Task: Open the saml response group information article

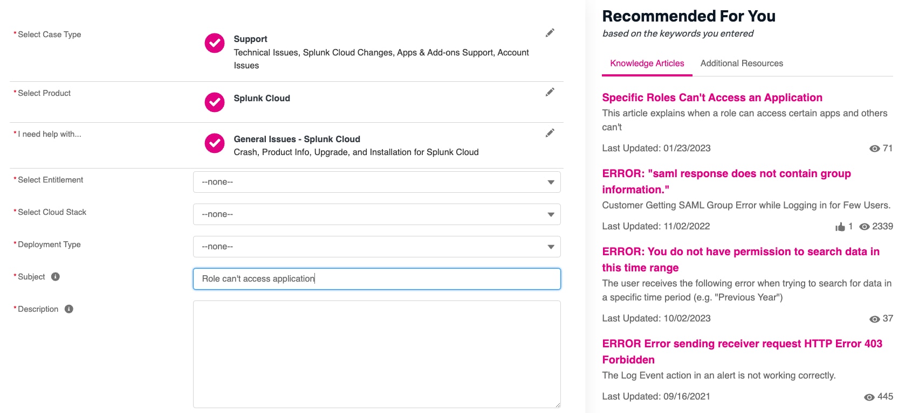Action: point(726,181)
